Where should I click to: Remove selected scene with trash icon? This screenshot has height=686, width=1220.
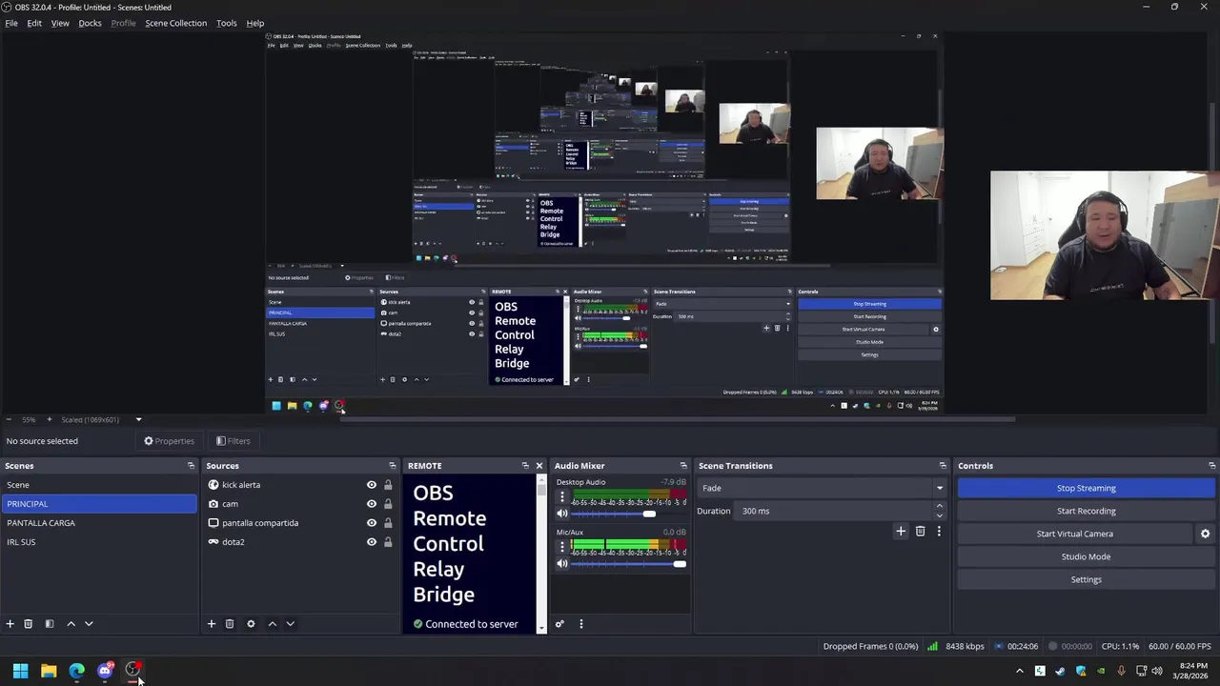click(x=29, y=624)
